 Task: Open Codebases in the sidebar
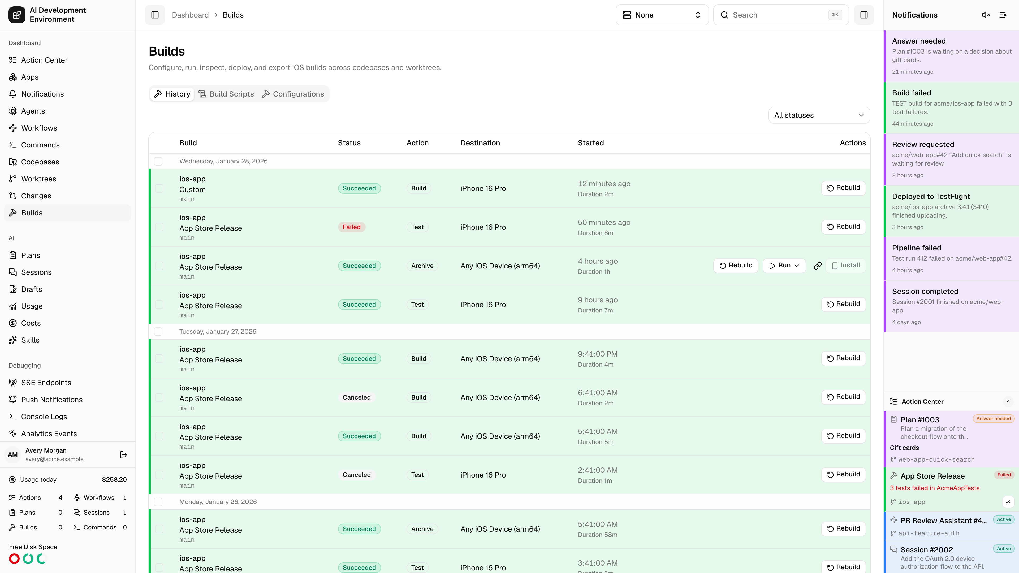point(68,162)
